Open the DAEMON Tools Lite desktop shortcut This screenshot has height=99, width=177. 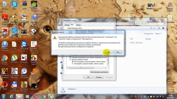pos(5,46)
